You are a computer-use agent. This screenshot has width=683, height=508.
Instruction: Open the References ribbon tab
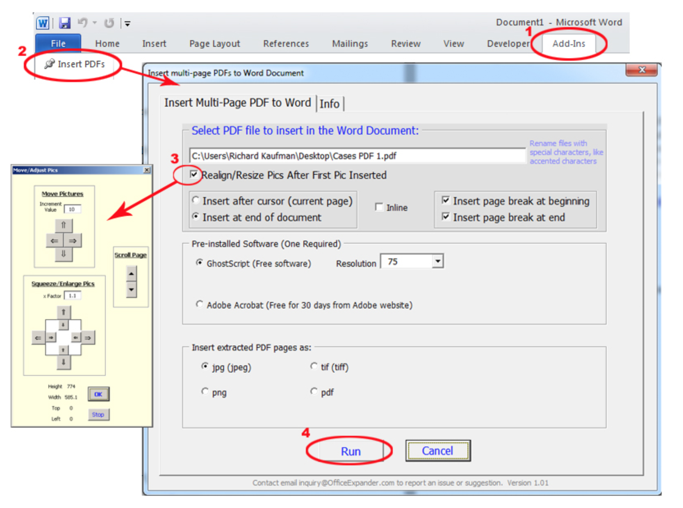pos(286,43)
